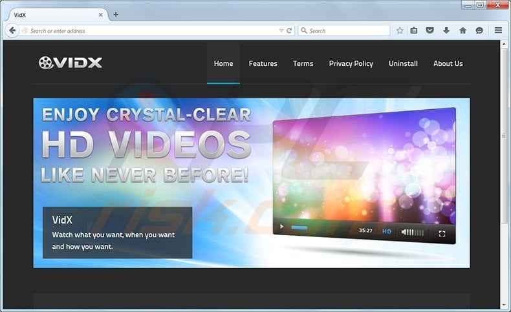511x312 pixels.
Task: Open the About Us navigation item
Action: tap(448, 63)
